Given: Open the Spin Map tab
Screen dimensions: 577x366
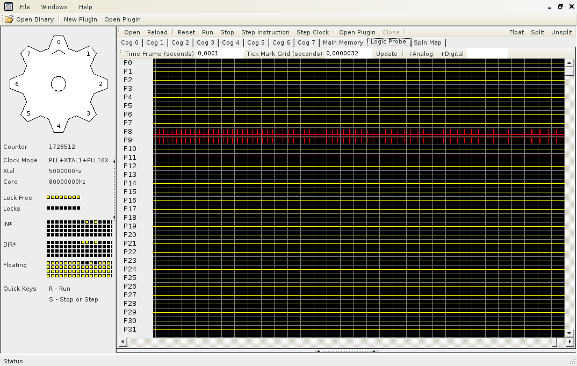Looking at the screenshot, I should [x=428, y=42].
